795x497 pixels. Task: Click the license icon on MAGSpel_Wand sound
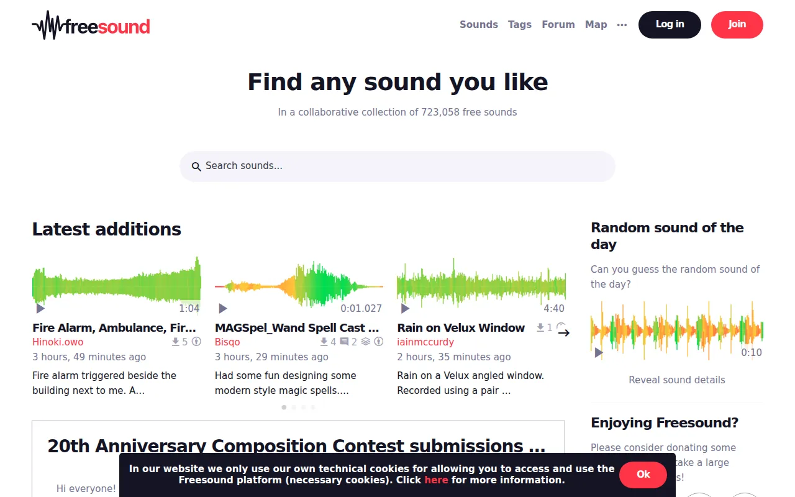[x=378, y=342]
